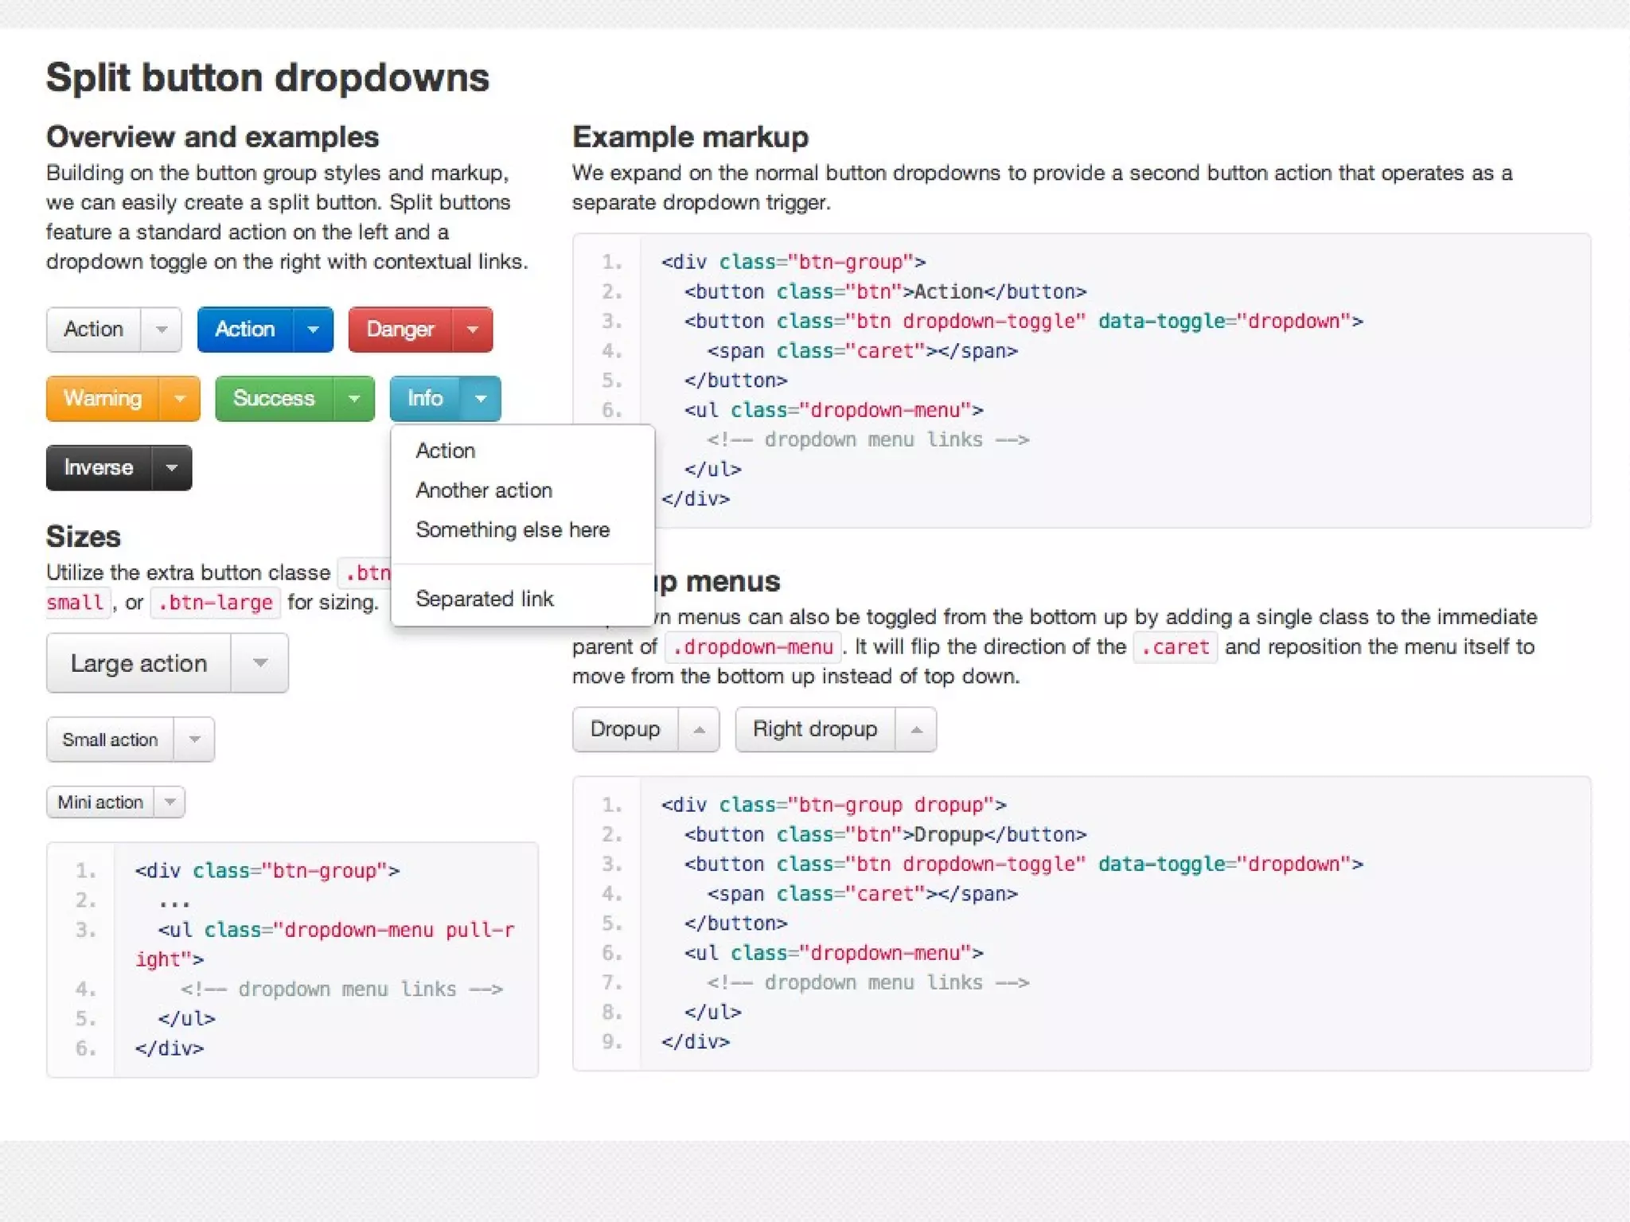Expand the blue Action dropdown caret
The height and width of the screenshot is (1222, 1630).
313,329
